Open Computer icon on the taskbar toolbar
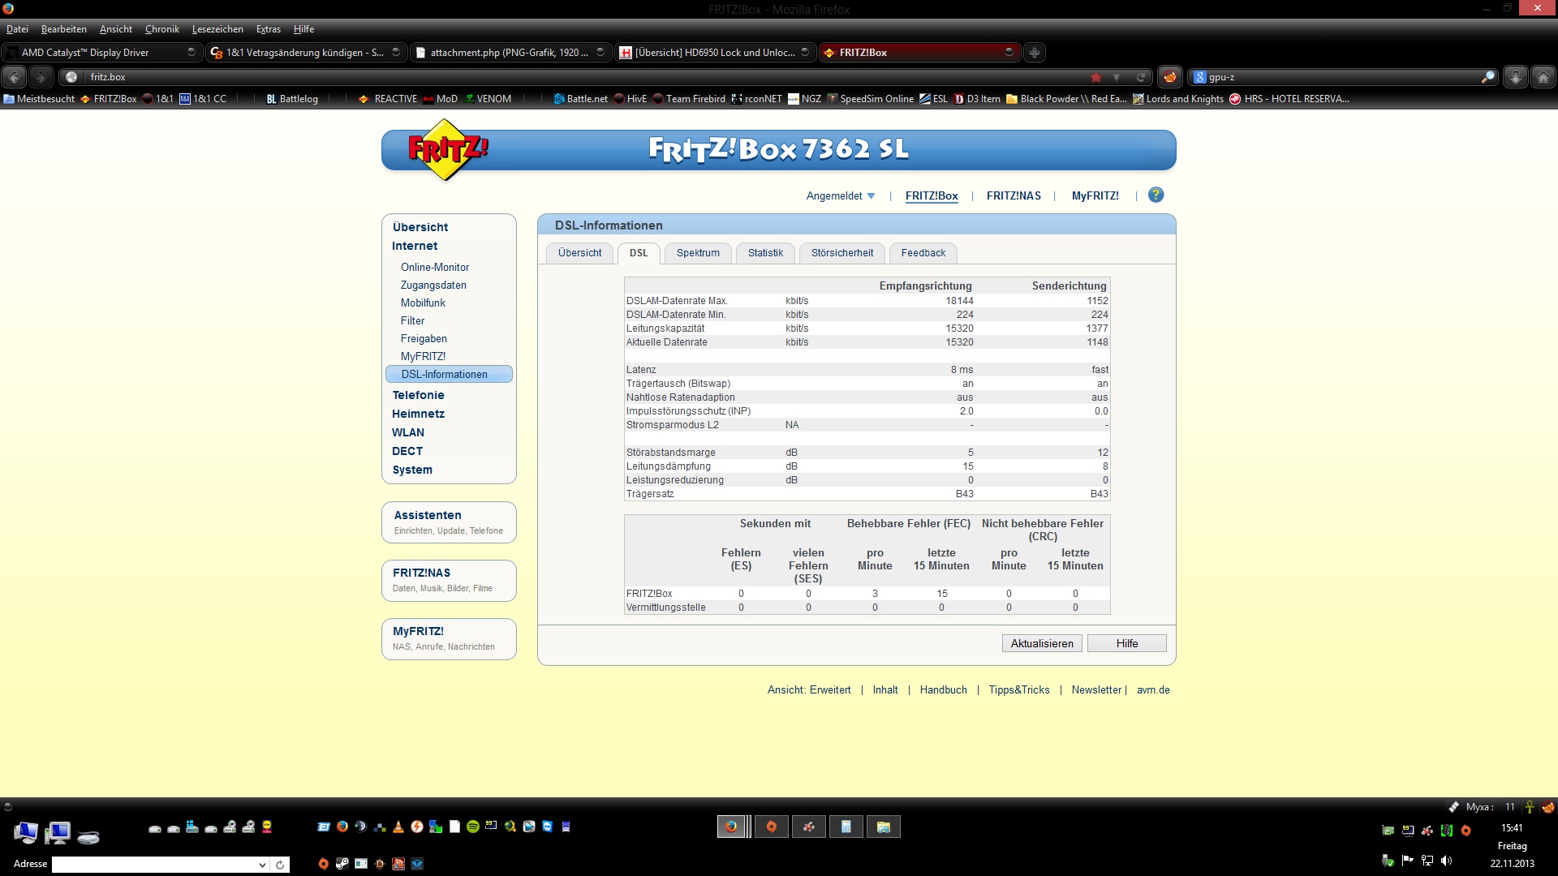Image resolution: width=1558 pixels, height=876 pixels. point(26,831)
